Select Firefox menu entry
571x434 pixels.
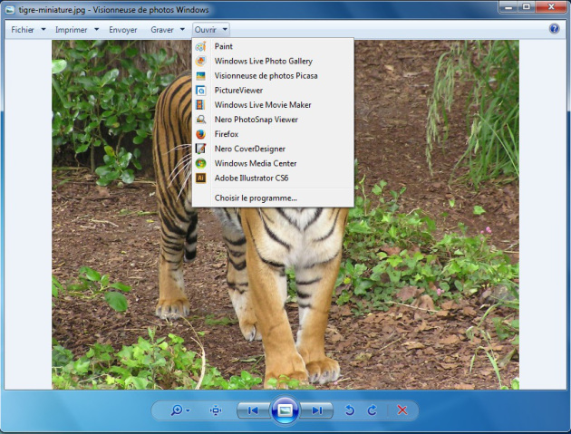(273, 134)
